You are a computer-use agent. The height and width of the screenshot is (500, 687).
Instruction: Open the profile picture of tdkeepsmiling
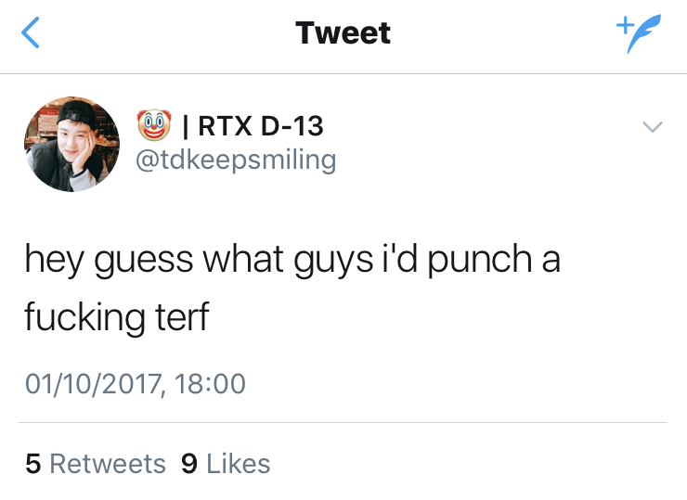[x=71, y=145]
